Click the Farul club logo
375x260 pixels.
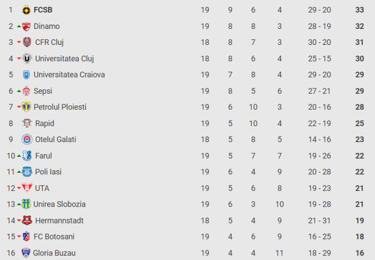(27, 156)
